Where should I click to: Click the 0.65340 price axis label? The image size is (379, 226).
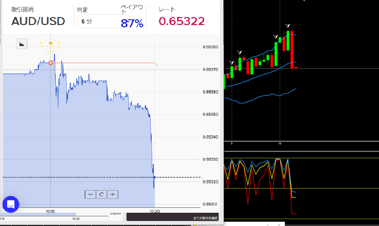(210, 137)
